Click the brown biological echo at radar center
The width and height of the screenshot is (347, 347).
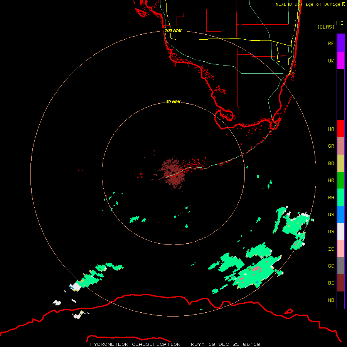tap(173, 174)
